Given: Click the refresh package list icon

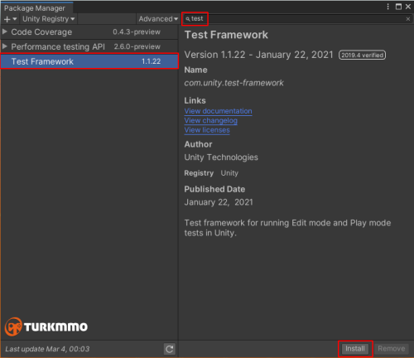Looking at the screenshot, I should click(170, 349).
